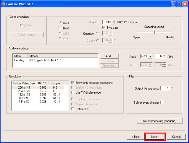The height and width of the screenshot is (143, 189).
Task: Adjust the Audio 1 bitrate spinner
Action: click(x=164, y=56)
